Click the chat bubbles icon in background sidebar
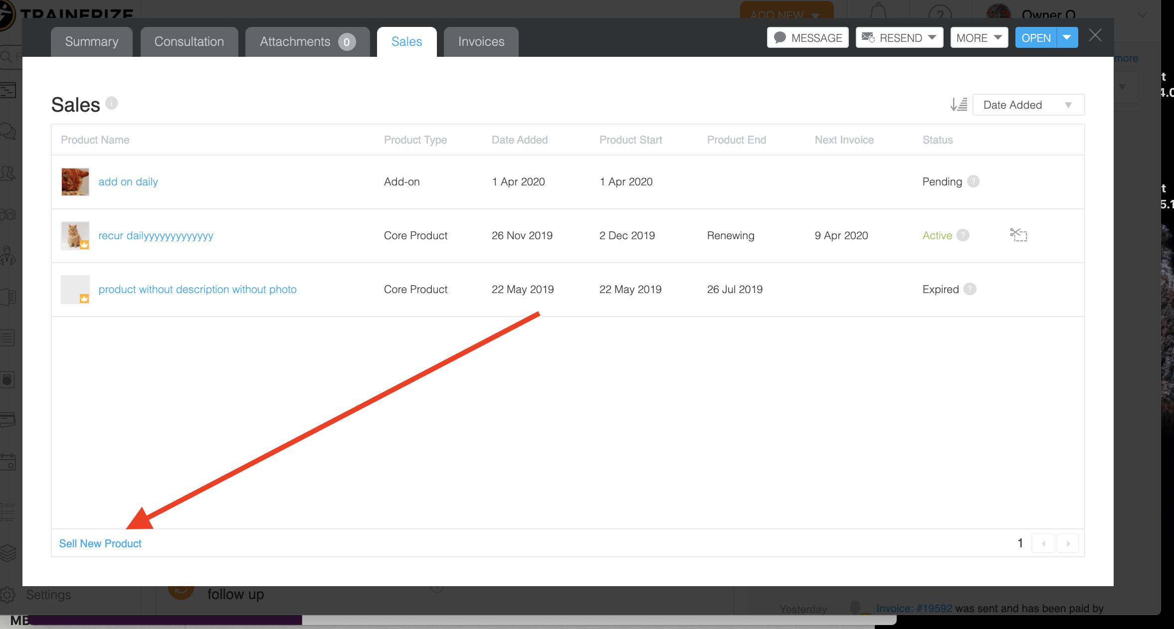 [8, 132]
